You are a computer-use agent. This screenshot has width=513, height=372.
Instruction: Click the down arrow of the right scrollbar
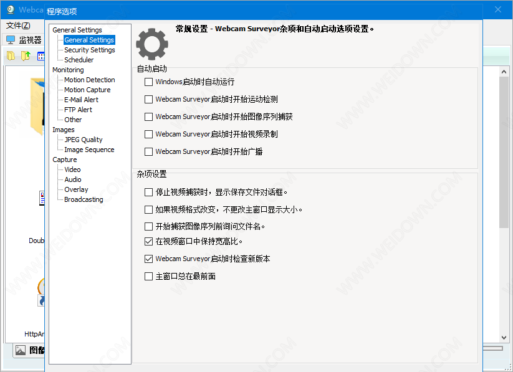click(504, 337)
